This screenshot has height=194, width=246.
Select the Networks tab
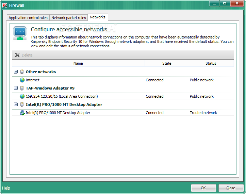(x=98, y=17)
